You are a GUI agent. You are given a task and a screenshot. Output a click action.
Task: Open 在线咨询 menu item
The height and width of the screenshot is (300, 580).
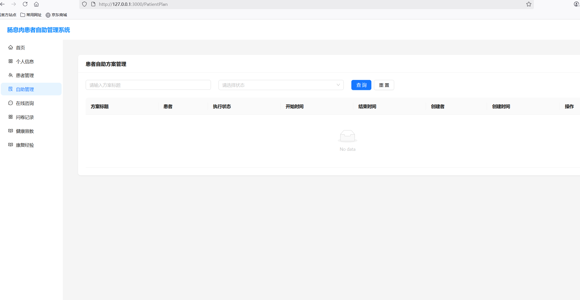click(25, 103)
